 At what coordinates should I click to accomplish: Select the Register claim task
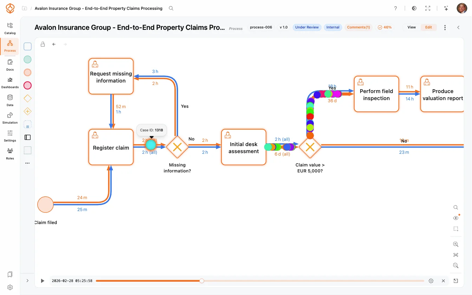click(111, 147)
